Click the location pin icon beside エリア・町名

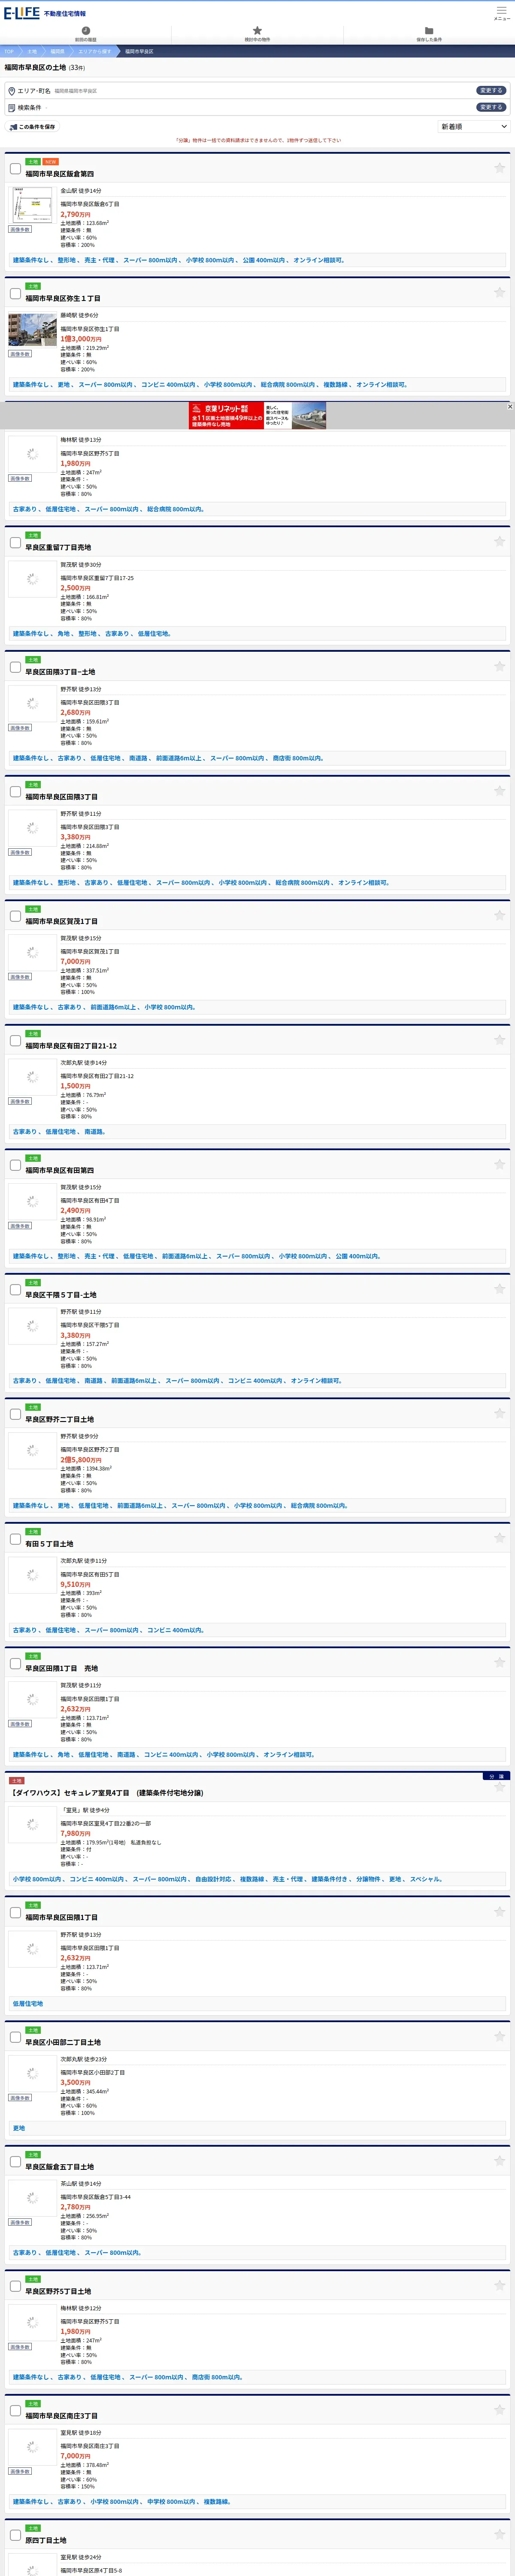12,91
